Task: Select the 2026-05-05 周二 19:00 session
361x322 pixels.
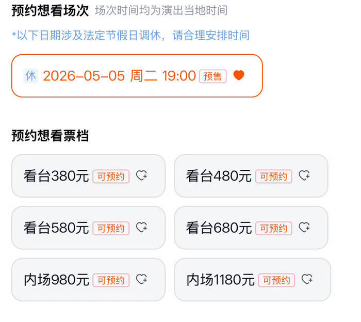Action: (x=119, y=76)
